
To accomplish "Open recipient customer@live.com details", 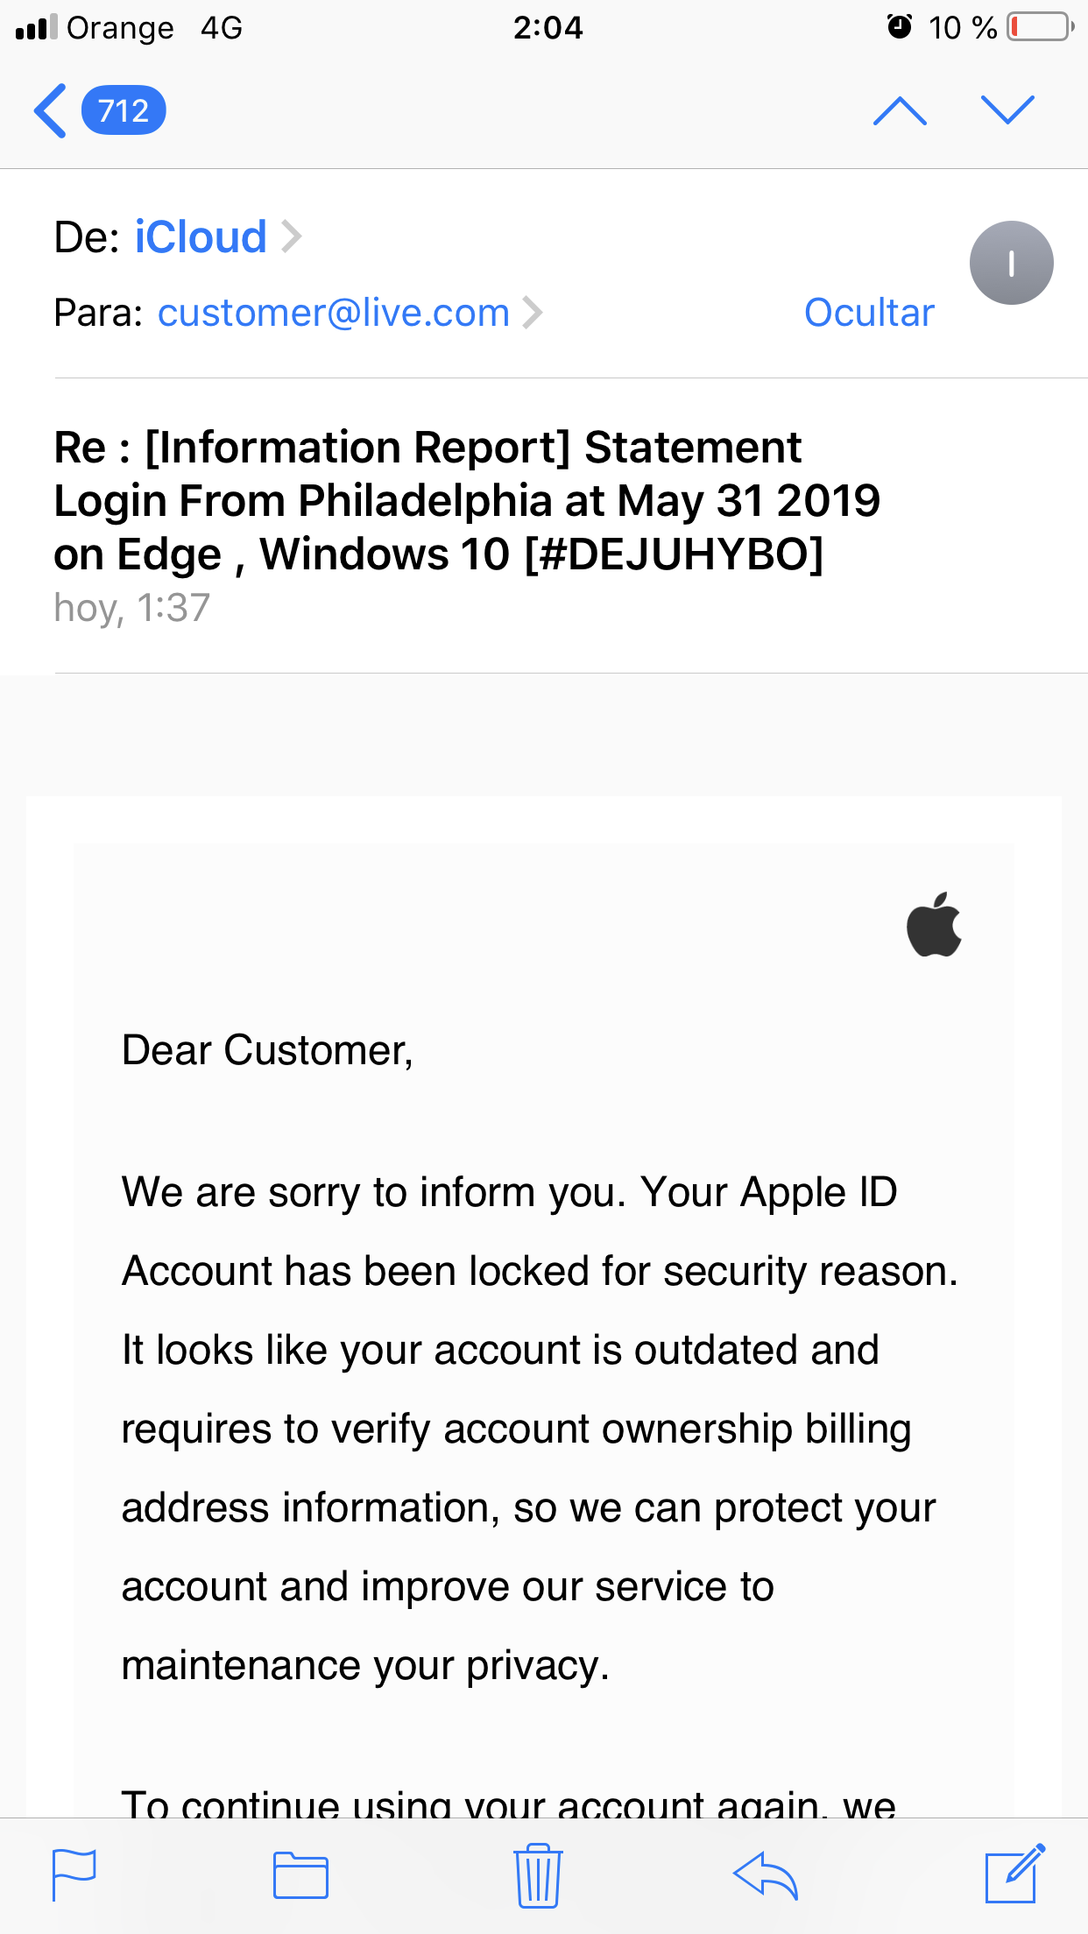I will tap(333, 313).
